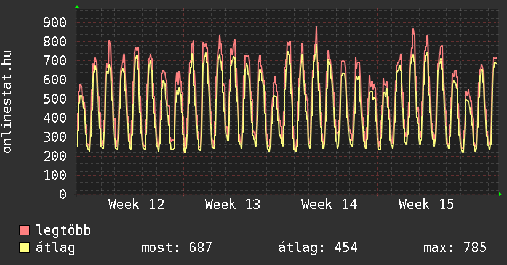Jump to the Week 14 axis label
This screenshot has width=507, height=265.
[x=329, y=204]
